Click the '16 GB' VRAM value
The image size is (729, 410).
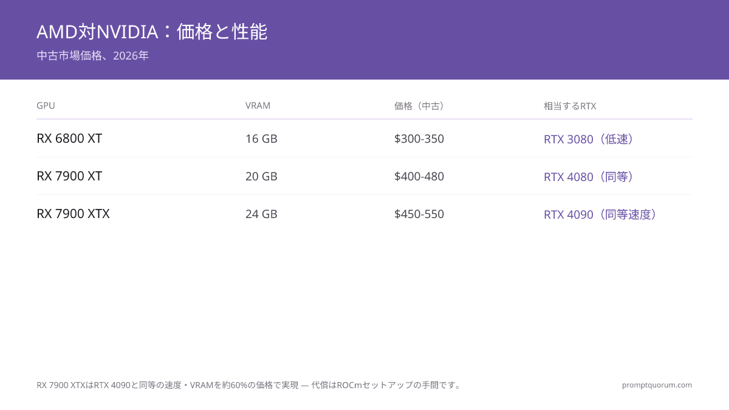[261, 138]
